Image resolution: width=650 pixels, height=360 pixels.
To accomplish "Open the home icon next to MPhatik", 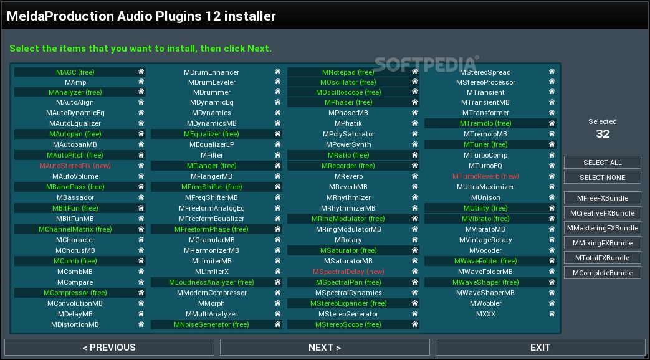I will 414,123.
